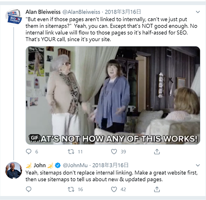The image size is (206, 200).
Task: Expand options chevron on John's tweet
Action: coord(198,165)
